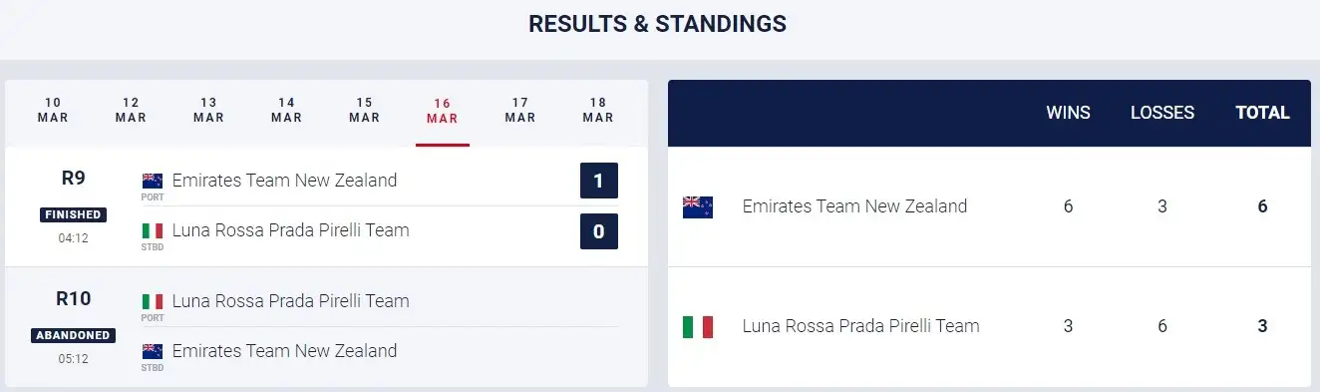Viewport: 1320px width, 392px height.
Task: Select the 12 MAR date tab
Action: tap(131, 111)
